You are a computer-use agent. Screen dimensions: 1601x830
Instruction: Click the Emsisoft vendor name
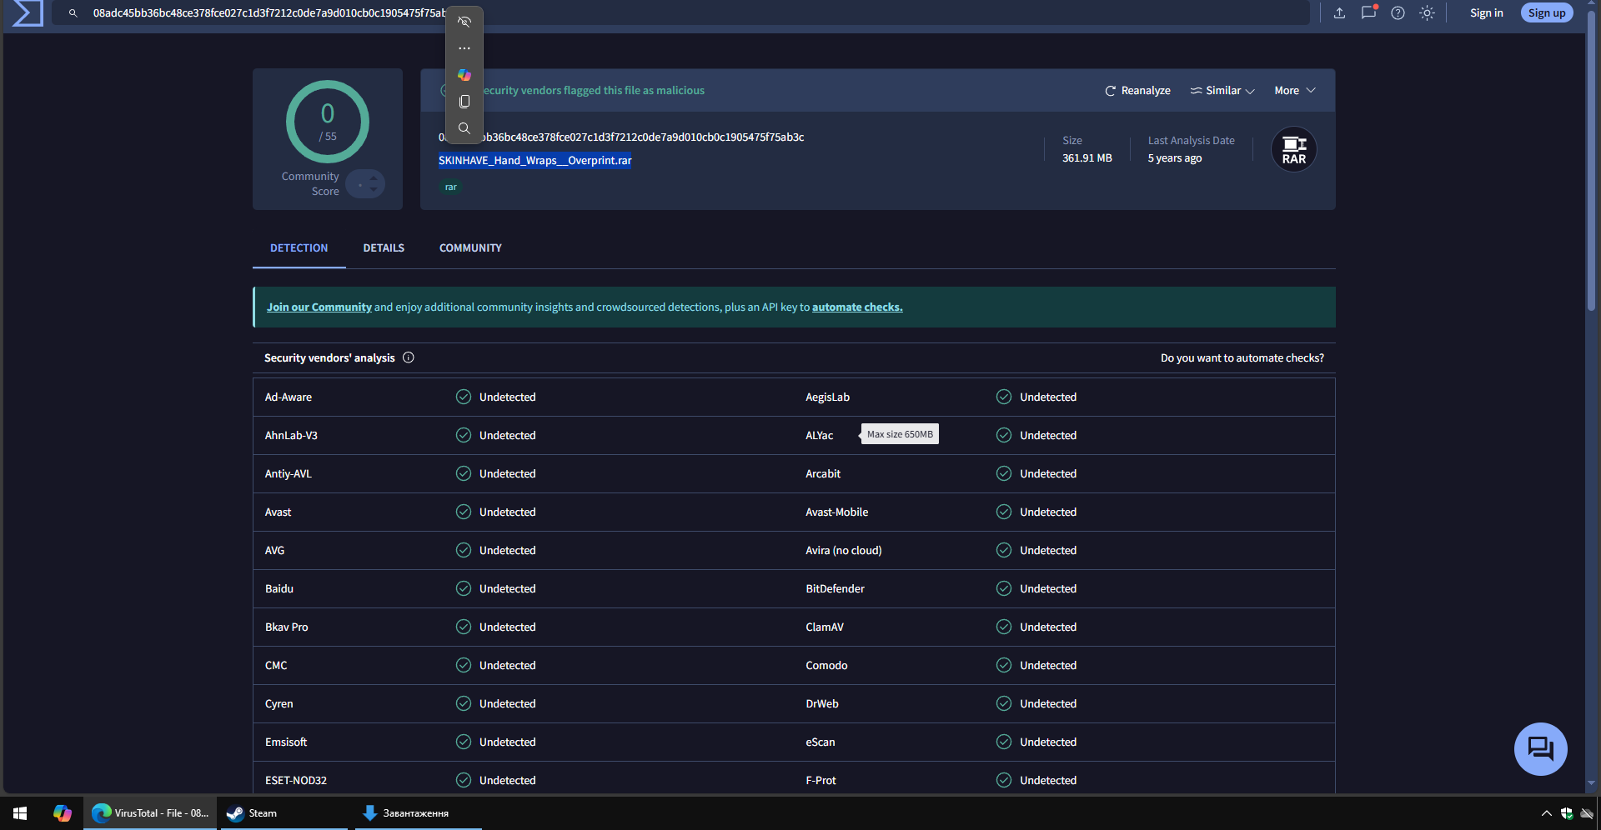[x=286, y=742]
